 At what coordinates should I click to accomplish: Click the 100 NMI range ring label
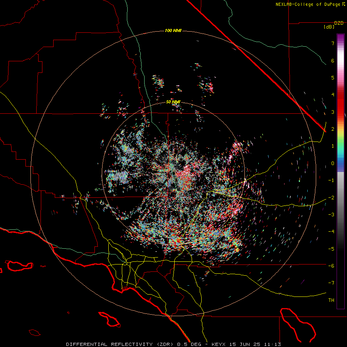pos(173,30)
